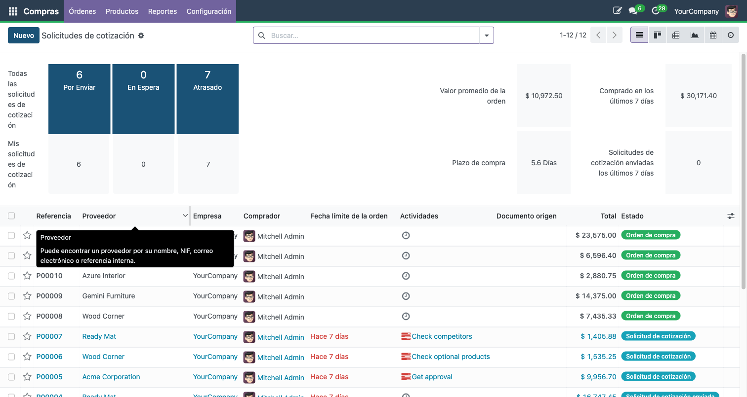Click gear icon beside Solicitudes de cotización
Image resolution: width=747 pixels, height=397 pixels.
[x=141, y=36]
